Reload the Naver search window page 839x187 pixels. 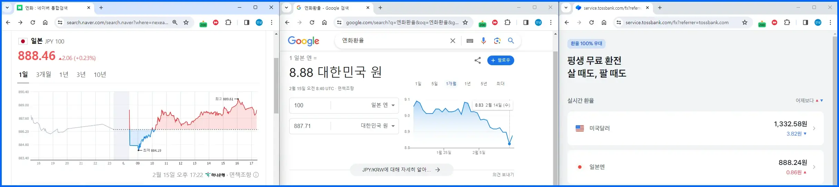33,22
